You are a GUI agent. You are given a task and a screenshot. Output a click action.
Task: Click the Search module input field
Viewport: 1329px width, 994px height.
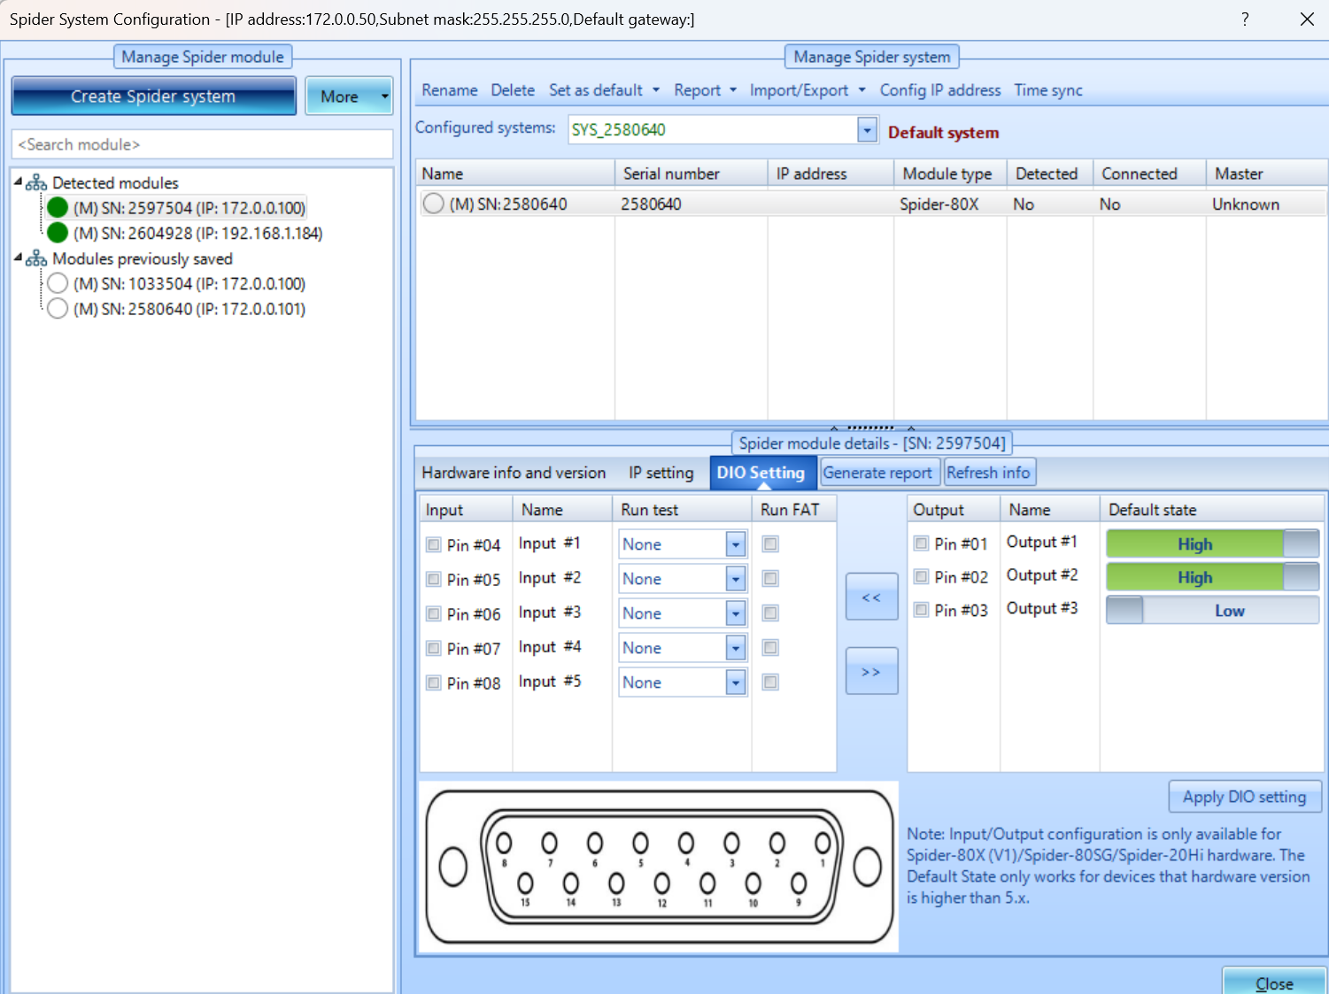pyautogui.click(x=202, y=144)
